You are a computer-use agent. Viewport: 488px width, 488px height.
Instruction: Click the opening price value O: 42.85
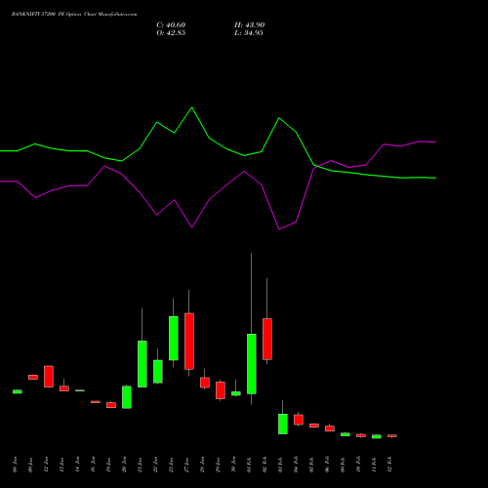coord(171,33)
